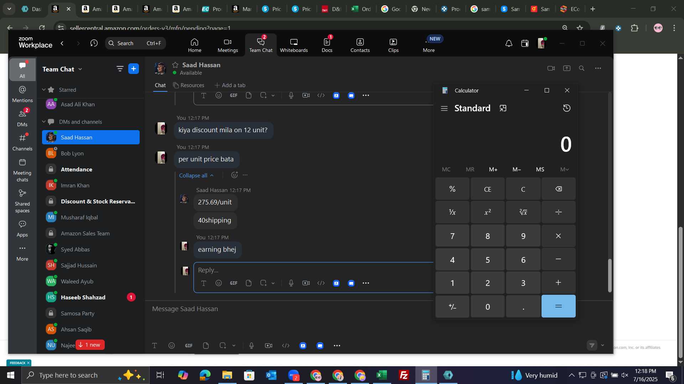Open Contacts tab

360,45
